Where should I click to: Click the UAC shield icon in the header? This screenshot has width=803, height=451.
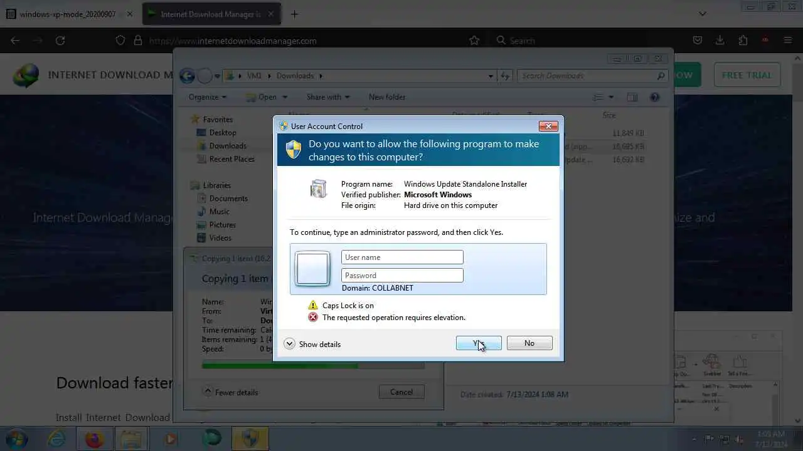(x=293, y=149)
